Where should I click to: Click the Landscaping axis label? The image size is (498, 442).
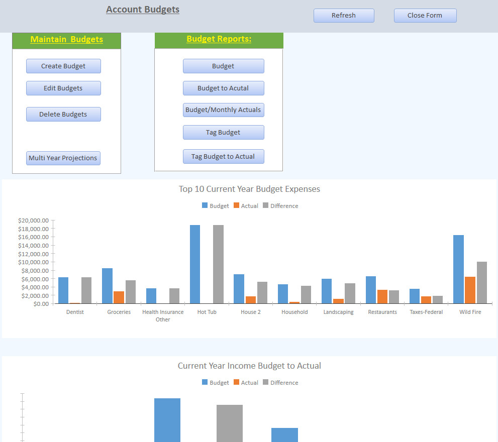(339, 312)
